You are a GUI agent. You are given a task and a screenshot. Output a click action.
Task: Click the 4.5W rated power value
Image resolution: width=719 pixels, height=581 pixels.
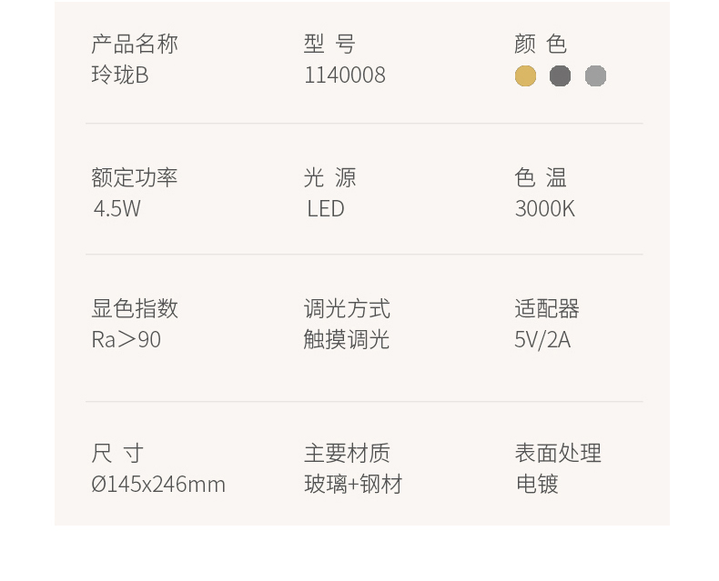pyautogui.click(x=117, y=208)
